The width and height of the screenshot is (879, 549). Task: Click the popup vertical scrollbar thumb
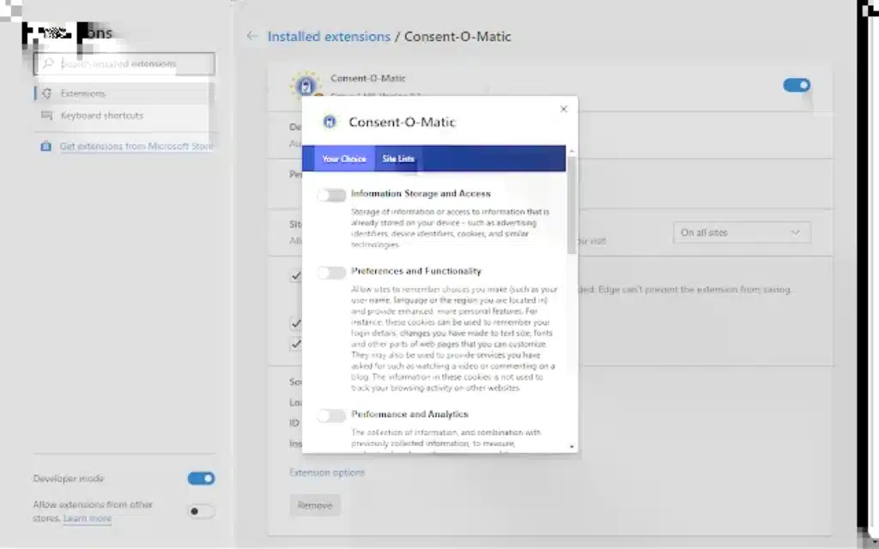(x=572, y=204)
